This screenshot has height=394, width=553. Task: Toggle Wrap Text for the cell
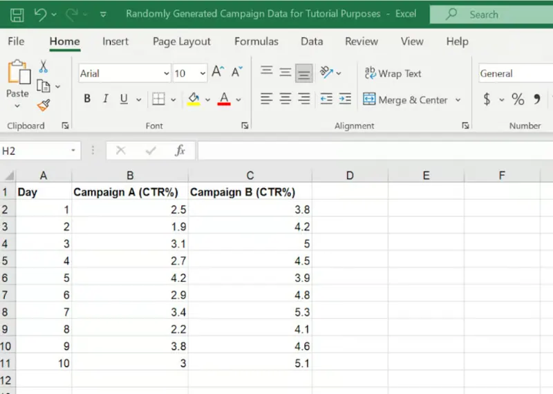click(393, 73)
